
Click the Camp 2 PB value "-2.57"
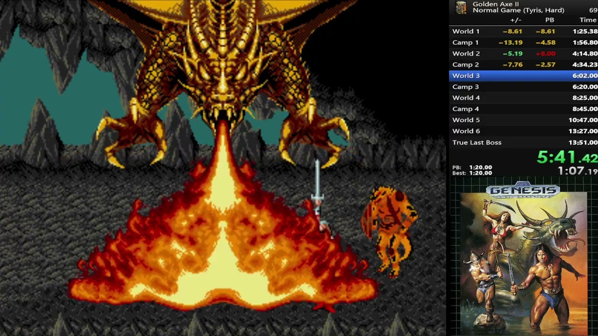pyautogui.click(x=545, y=65)
